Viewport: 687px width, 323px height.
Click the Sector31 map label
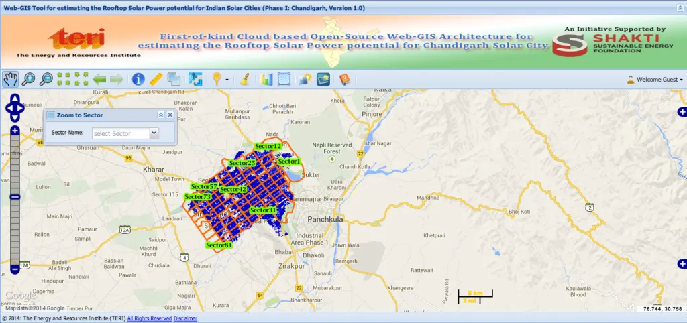pos(263,210)
